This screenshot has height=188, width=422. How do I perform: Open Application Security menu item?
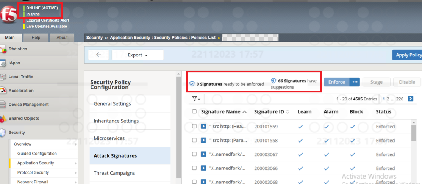[x=36, y=163]
